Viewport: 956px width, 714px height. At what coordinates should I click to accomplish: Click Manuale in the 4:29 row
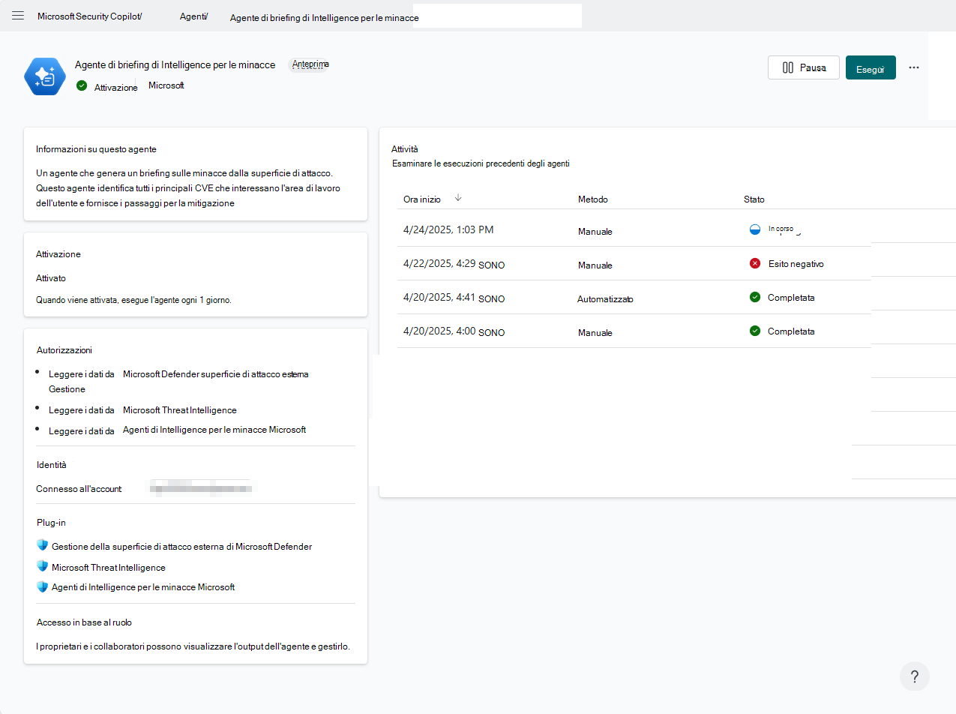[595, 265]
